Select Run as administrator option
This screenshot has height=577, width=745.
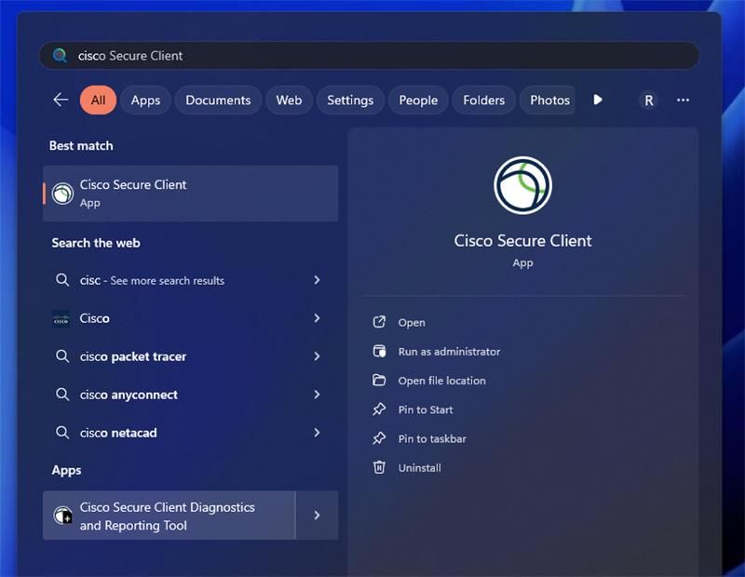[449, 352]
